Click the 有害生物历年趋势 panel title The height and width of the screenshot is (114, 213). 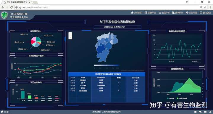[x=36, y=56]
